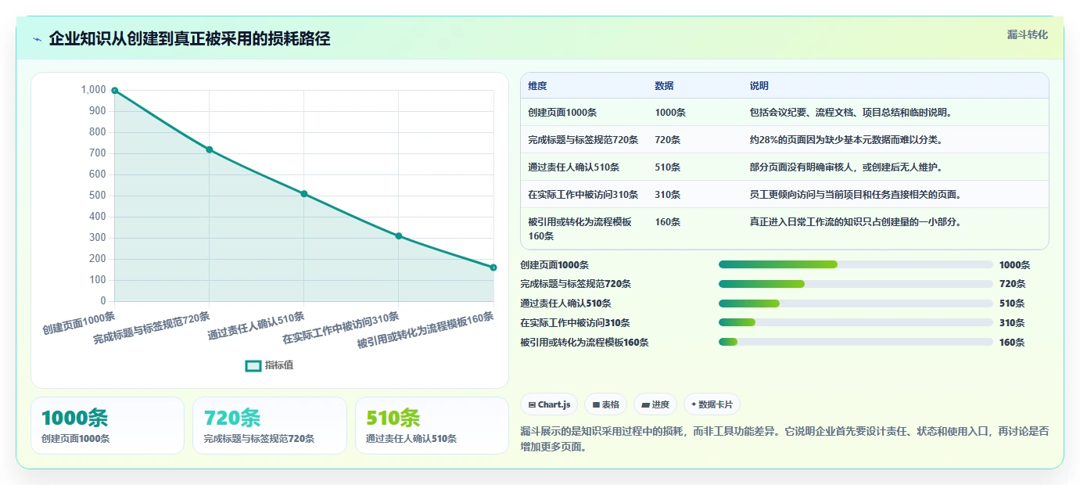1080x485 pixels.
Task: Click the caption 完成标题与标签规范720条 in the stat card
Action: (259, 439)
